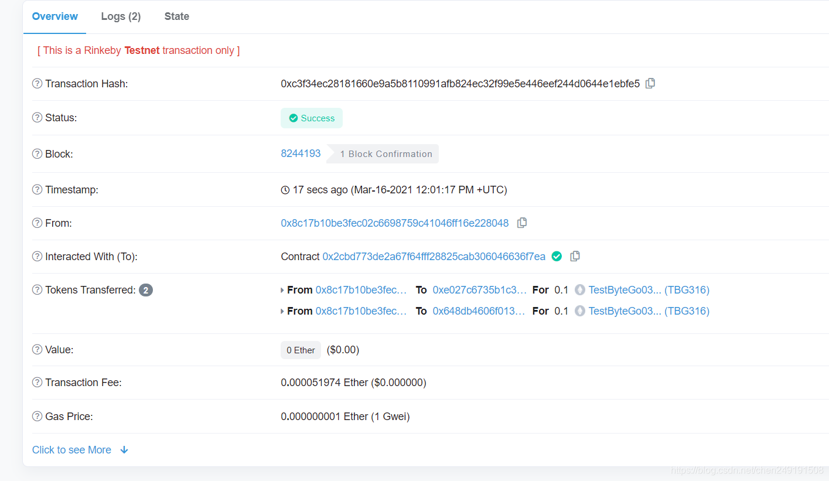Click down arrow next to see More

pyautogui.click(x=124, y=450)
